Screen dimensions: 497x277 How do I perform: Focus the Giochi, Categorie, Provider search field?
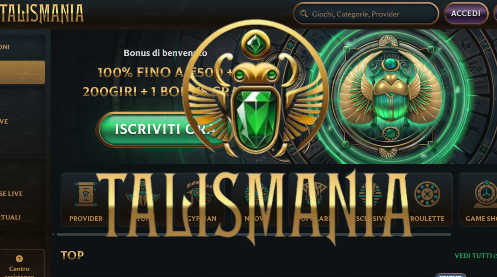[x=366, y=14]
